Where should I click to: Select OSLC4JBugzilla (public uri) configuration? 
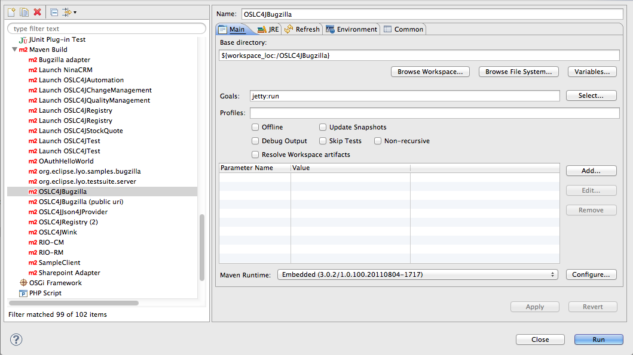pyautogui.click(x=77, y=202)
